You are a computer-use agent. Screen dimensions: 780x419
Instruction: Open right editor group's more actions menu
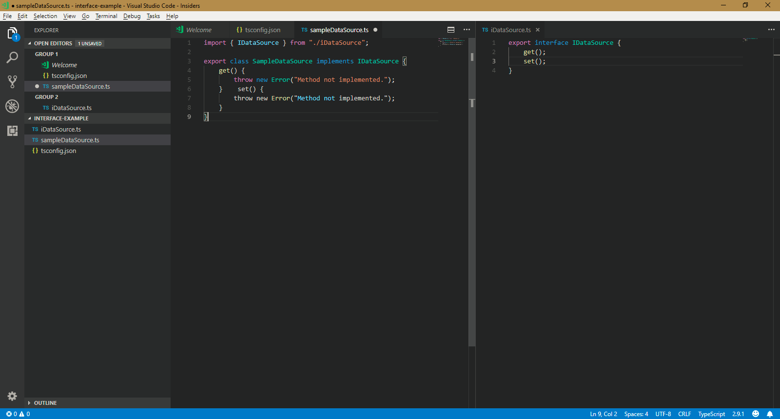771,30
